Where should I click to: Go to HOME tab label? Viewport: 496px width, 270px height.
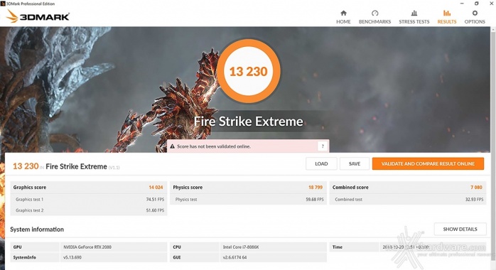[343, 21]
